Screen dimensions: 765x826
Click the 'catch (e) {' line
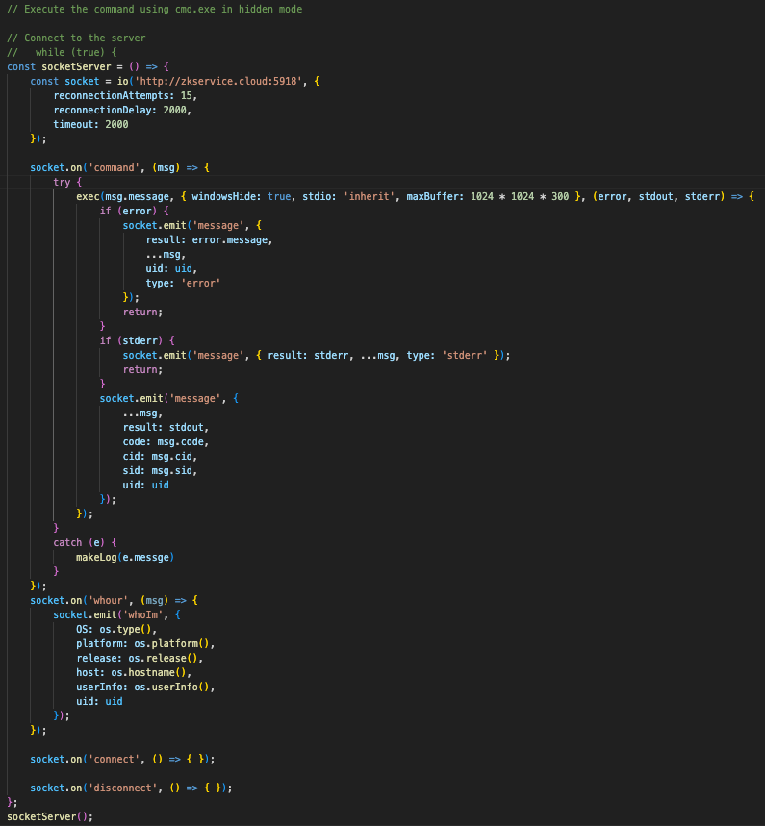click(x=85, y=542)
